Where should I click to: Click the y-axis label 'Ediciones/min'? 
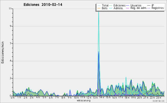click(x=3, y=52)
